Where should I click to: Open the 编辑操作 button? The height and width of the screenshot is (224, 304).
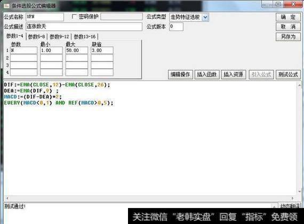pos(180,75)
